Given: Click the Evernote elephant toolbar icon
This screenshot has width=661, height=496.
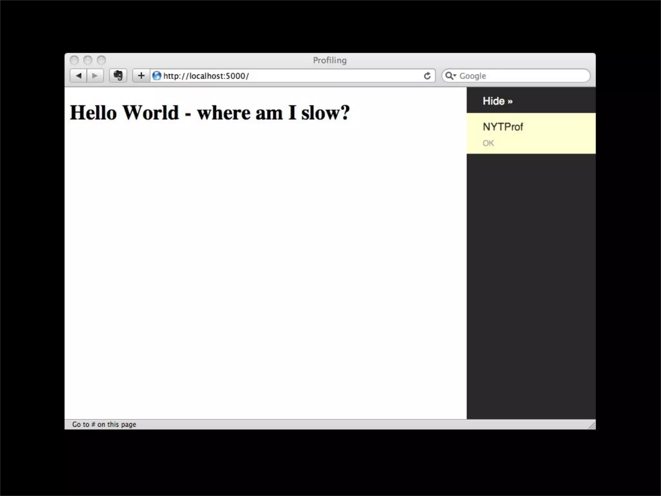Looking at the screenshot, I should (118, 76).
